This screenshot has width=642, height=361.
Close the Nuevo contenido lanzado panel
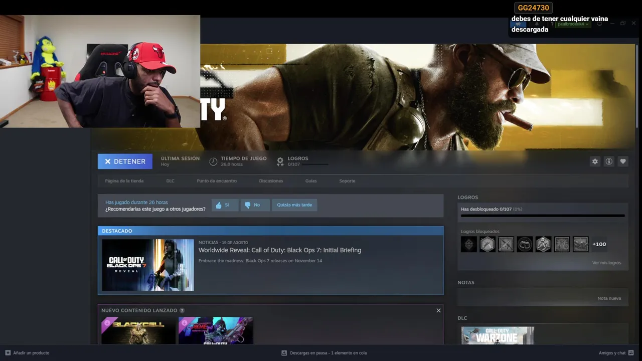pyautogui.click(x=438, y=310)
